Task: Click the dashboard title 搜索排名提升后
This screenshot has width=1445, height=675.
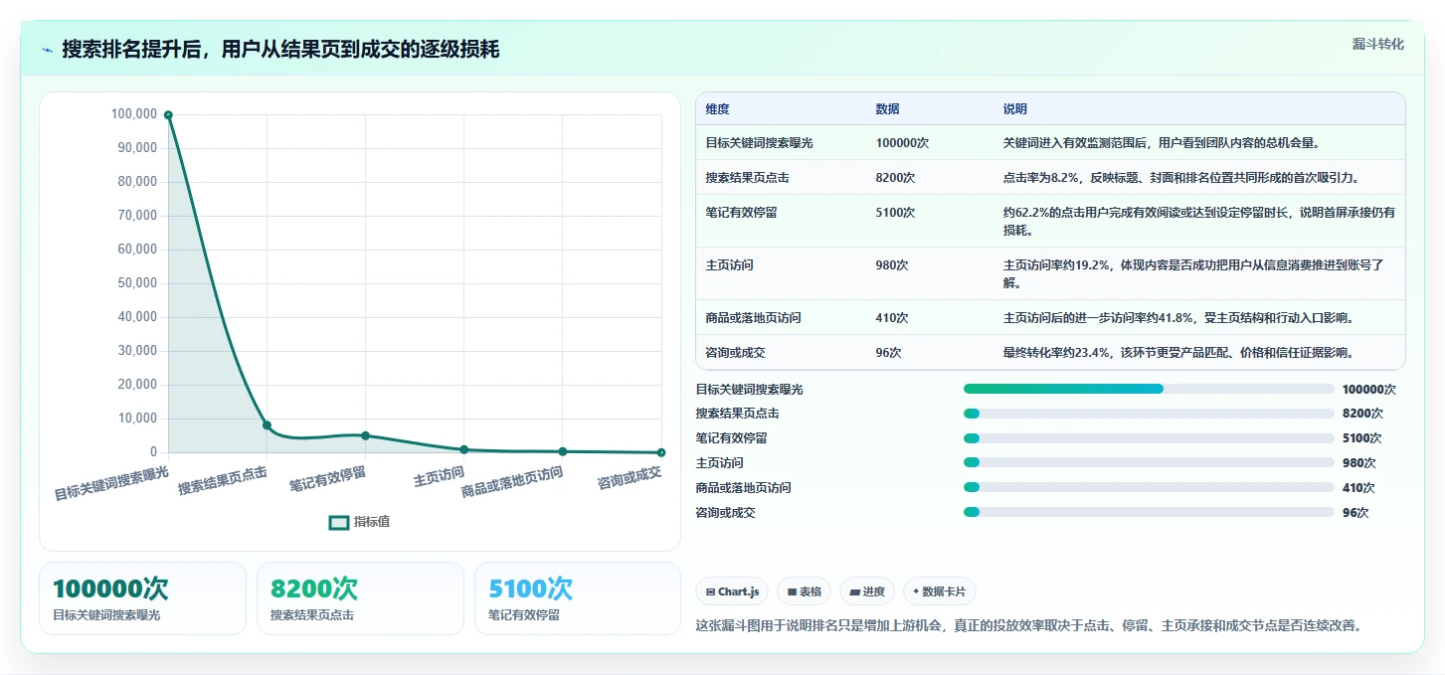Action: pyautogui.click(x=280, y=49)
